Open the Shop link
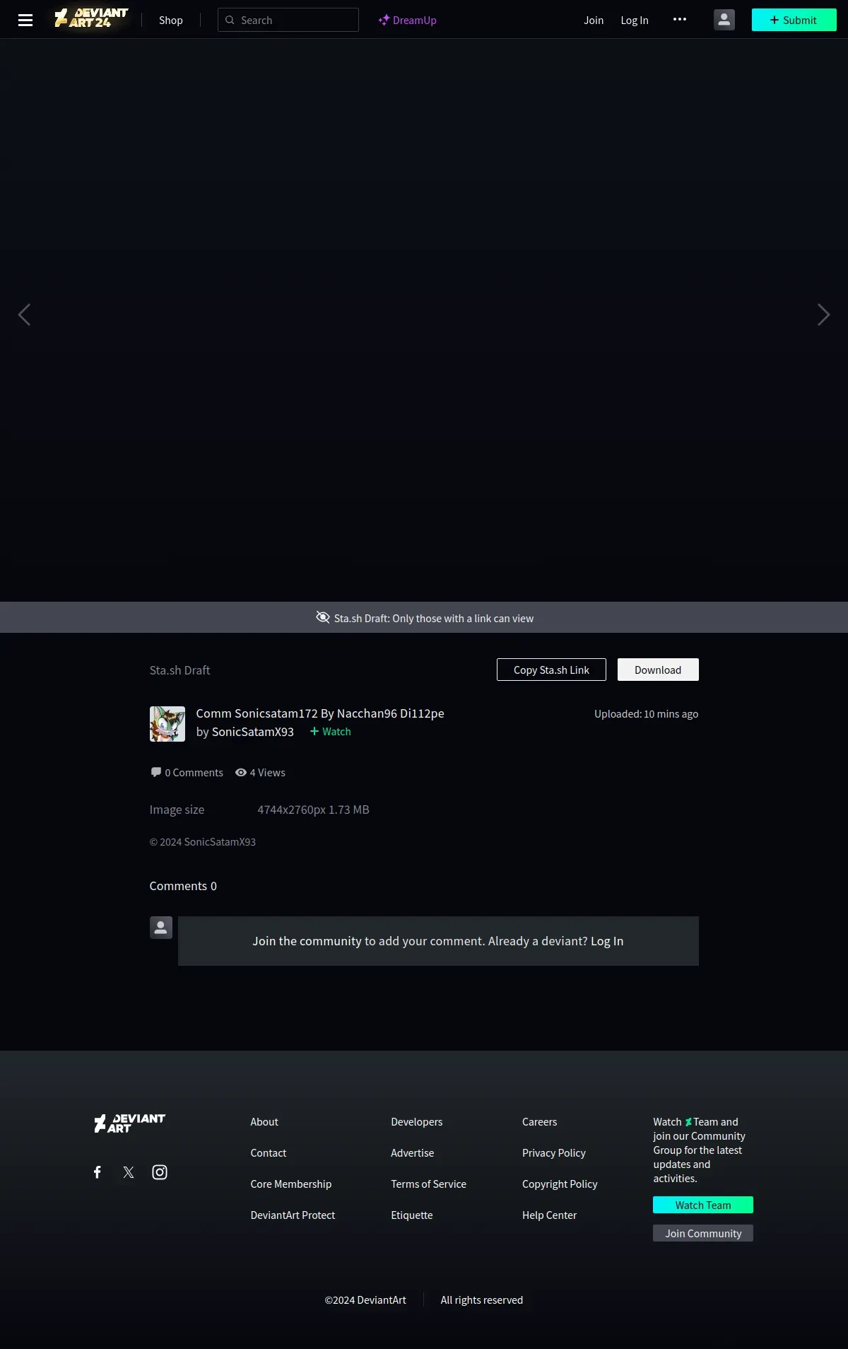 (171, 20)
